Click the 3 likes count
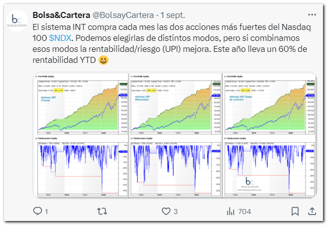The width and height of the screenshot is (327, 225). tap(175, 212)
